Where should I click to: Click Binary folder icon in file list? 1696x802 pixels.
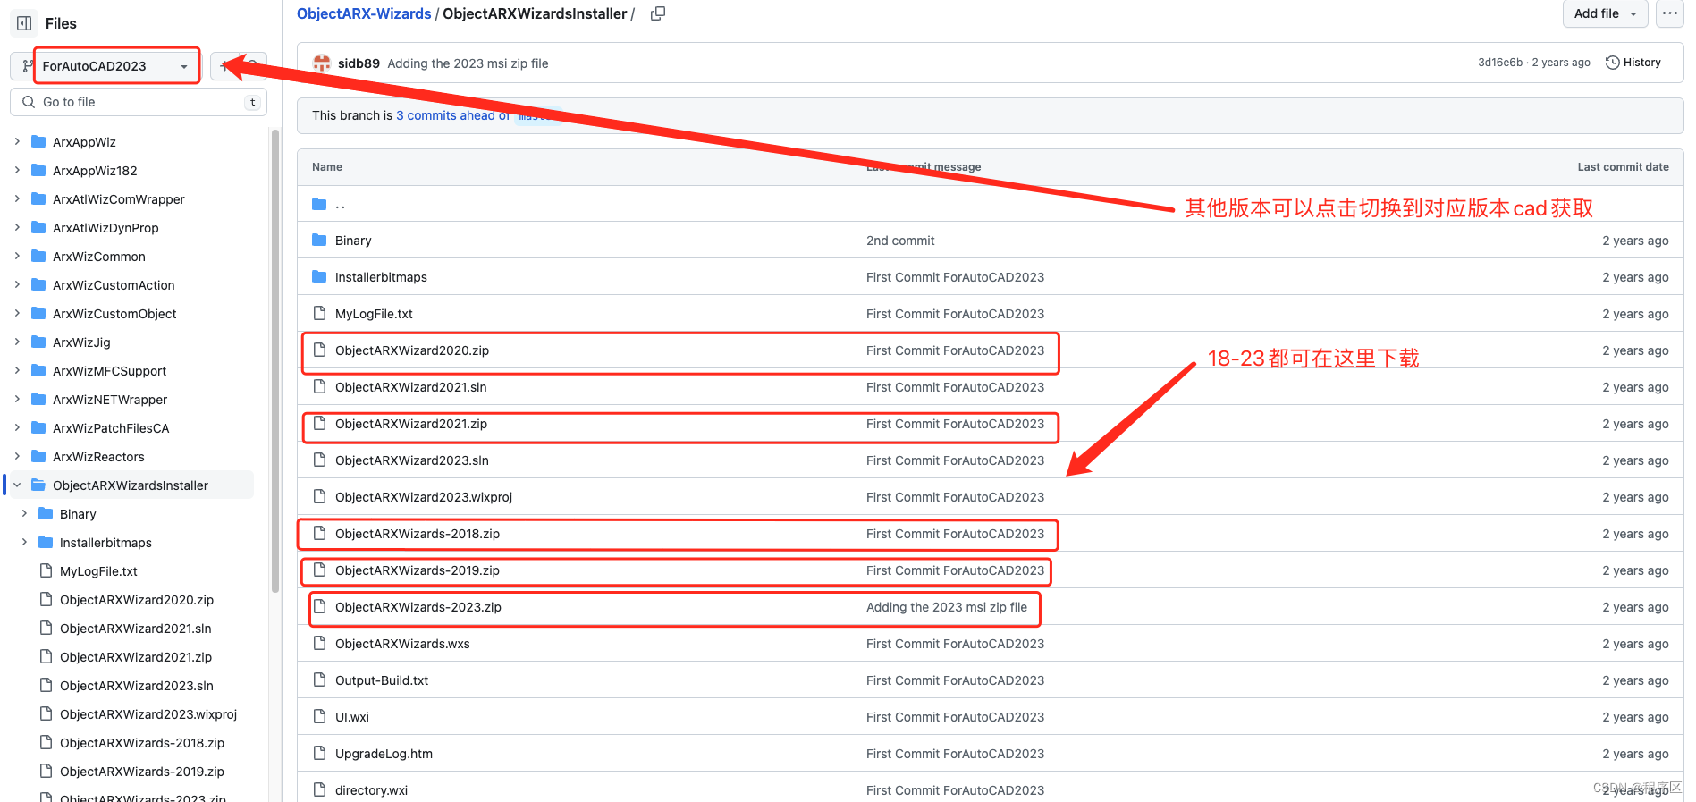click(319, 240)
